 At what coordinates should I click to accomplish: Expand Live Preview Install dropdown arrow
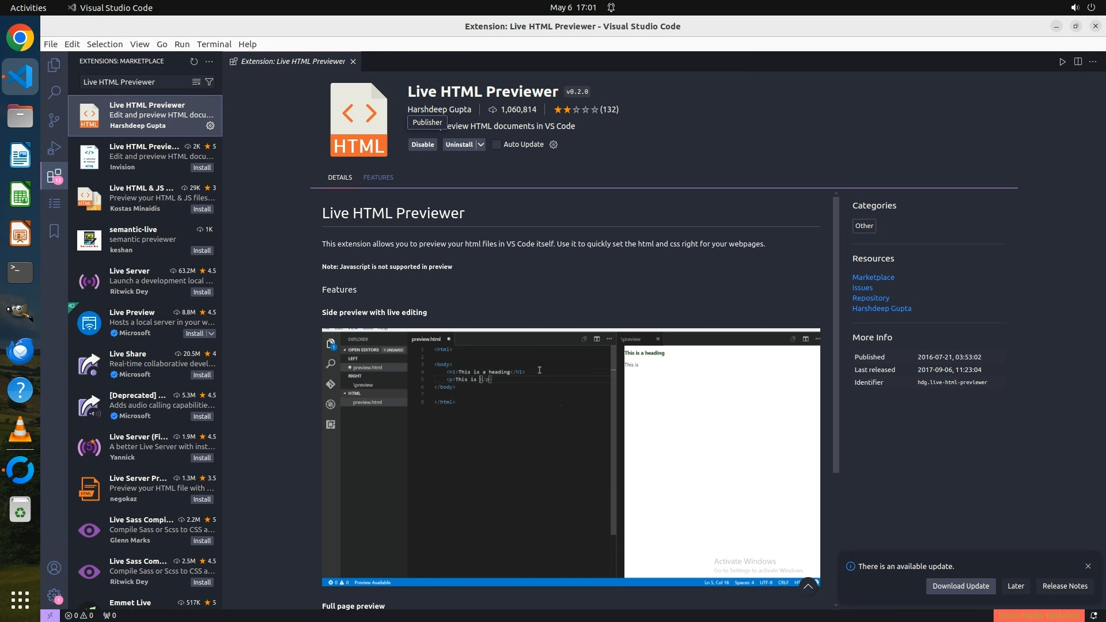pos(211,333)
